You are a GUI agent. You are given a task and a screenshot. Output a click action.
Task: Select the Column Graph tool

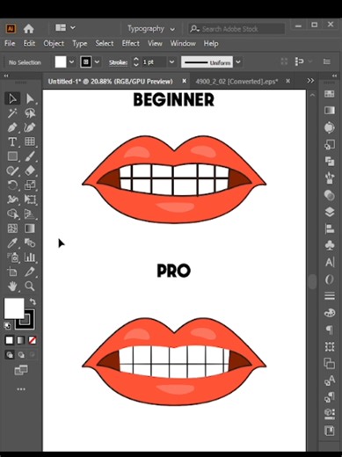[30, 258]
